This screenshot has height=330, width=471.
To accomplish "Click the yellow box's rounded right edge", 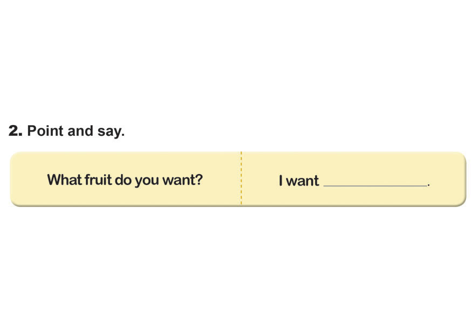I will pos(463,179).
